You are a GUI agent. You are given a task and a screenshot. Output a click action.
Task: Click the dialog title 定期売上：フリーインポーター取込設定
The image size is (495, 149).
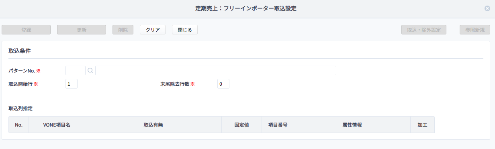pyautogui.click(x=246, y=8)
